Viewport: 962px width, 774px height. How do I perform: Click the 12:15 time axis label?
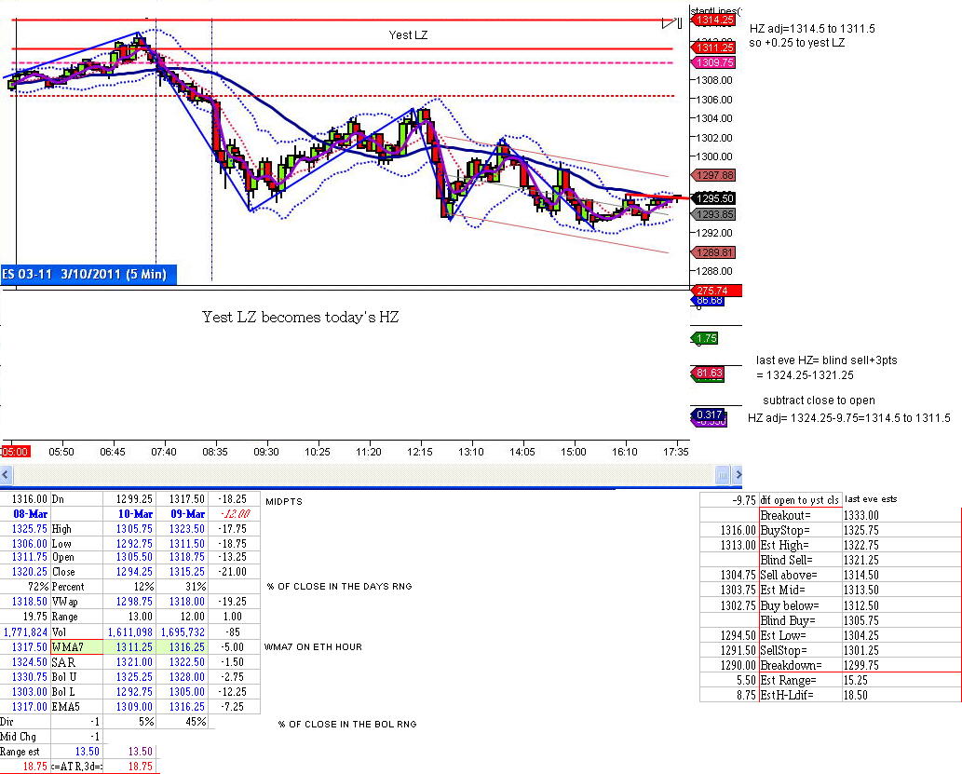[420, 452]
